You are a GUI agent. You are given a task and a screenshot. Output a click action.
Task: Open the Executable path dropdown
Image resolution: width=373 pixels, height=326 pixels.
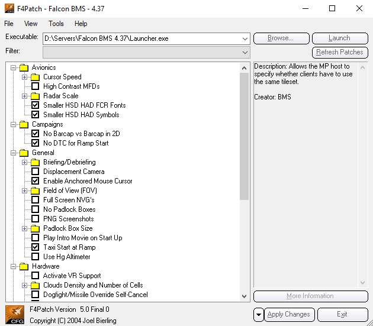click(245, 39)
